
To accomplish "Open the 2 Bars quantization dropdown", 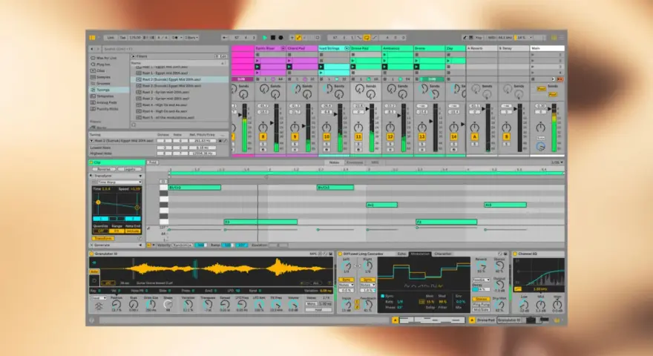I will tap(191, 38).
